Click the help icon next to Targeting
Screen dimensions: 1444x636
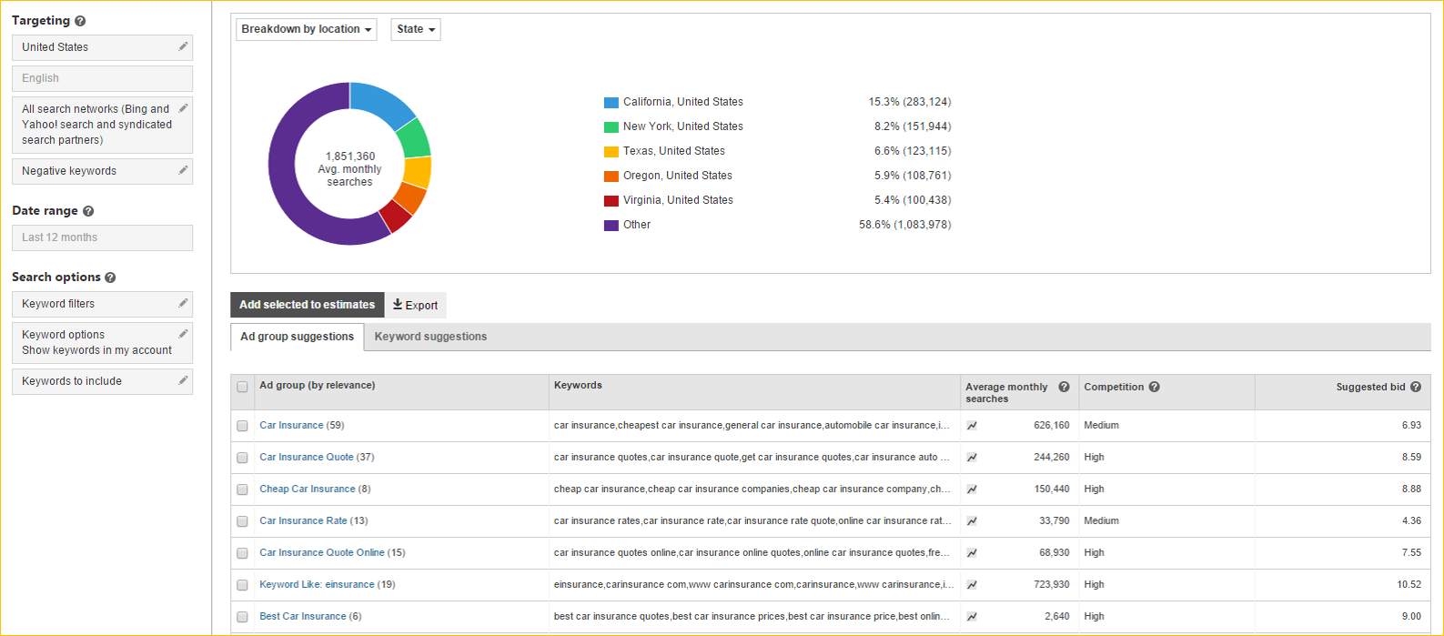tap(80, 21)
